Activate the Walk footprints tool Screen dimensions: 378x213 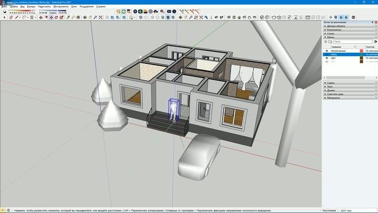pos(221,17)
